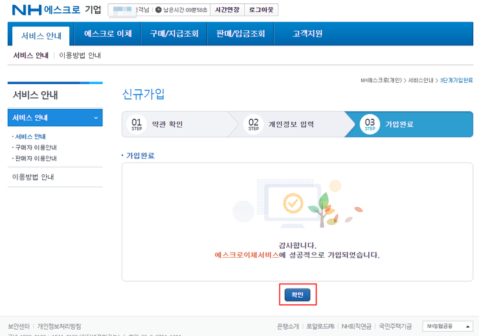Open footer link 국민주택기금
The height and width of the screenshot is (336, 479).
click(395, 326)
